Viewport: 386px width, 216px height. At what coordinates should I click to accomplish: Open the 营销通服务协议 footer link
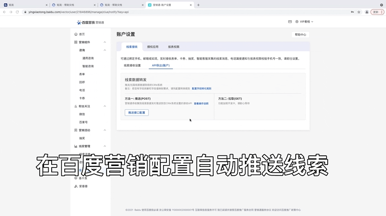point(262,210)
